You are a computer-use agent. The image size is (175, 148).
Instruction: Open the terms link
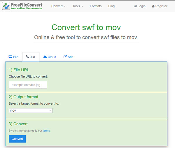pos(46,131)
